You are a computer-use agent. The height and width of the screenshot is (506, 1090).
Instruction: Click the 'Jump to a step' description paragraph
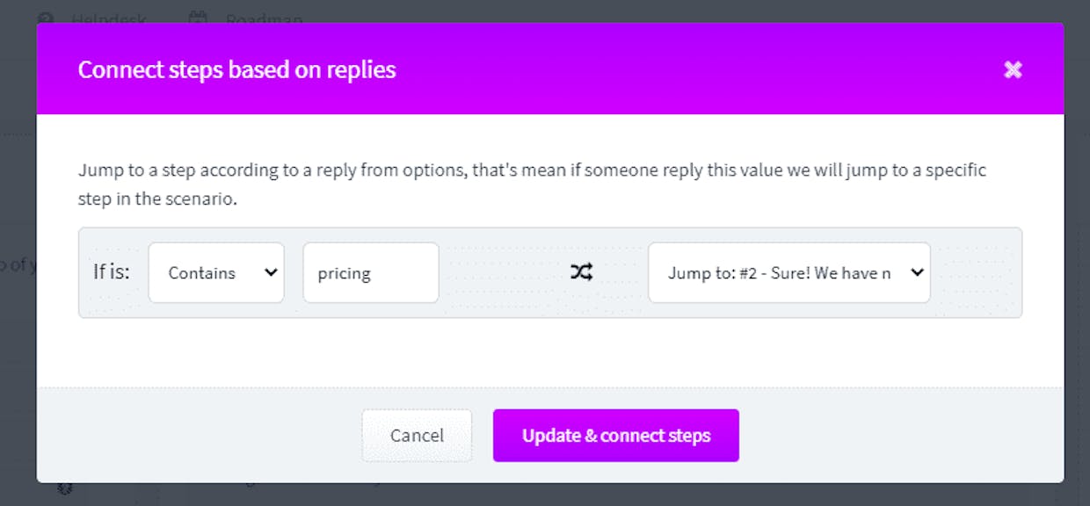533,184
